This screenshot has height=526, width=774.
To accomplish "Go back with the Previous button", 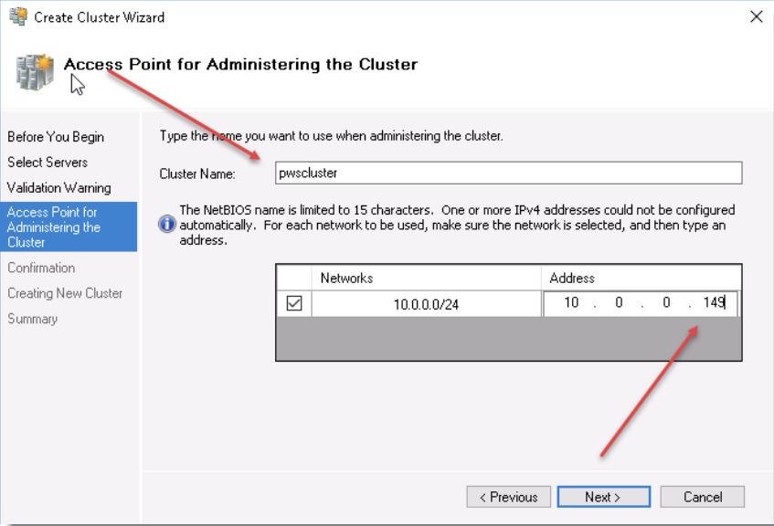I will tap(508, 497).
